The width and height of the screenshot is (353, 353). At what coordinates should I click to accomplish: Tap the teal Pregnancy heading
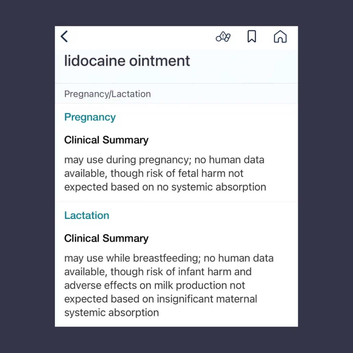tap(90, 117)
